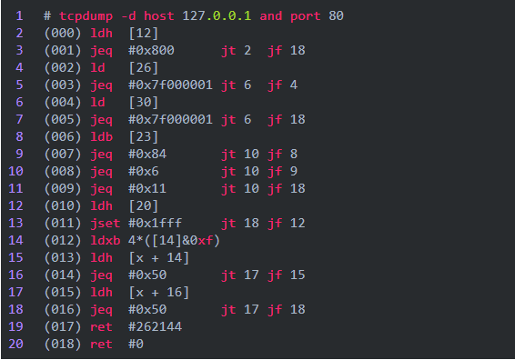Click the jset instruction on line 13
The width and height of the screenshot is (515, 360).
[x=106, y=224]
